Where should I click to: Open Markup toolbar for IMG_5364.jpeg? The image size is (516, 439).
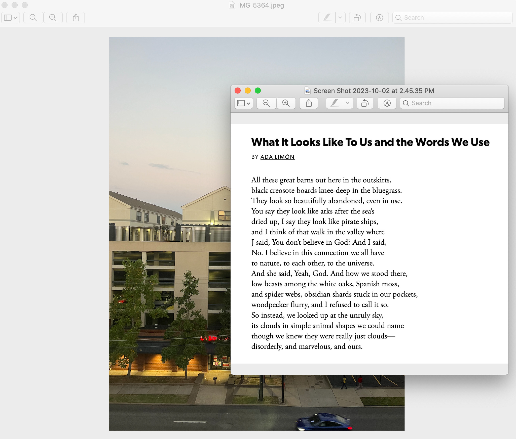pos(379,18)
